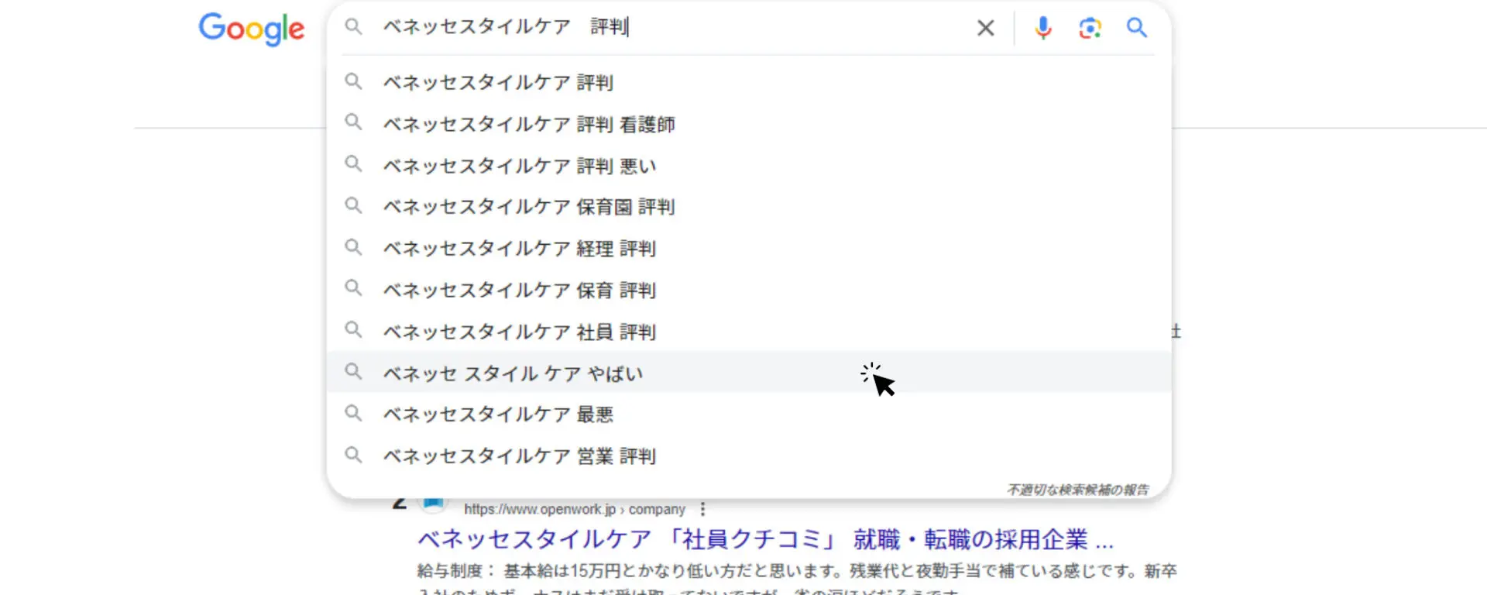Choose suggestion ベネッセスタイルケア 営業 評判
Screen dimensions: 1487x595
pos(749,456)
